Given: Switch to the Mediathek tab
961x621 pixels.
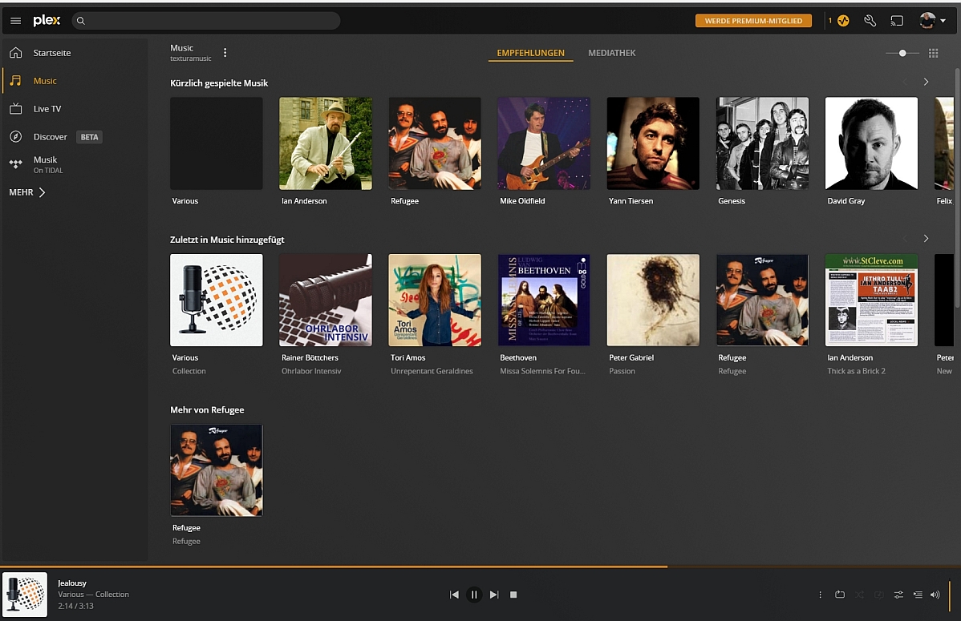Looking at the screenshot, I should click(611, 53).
